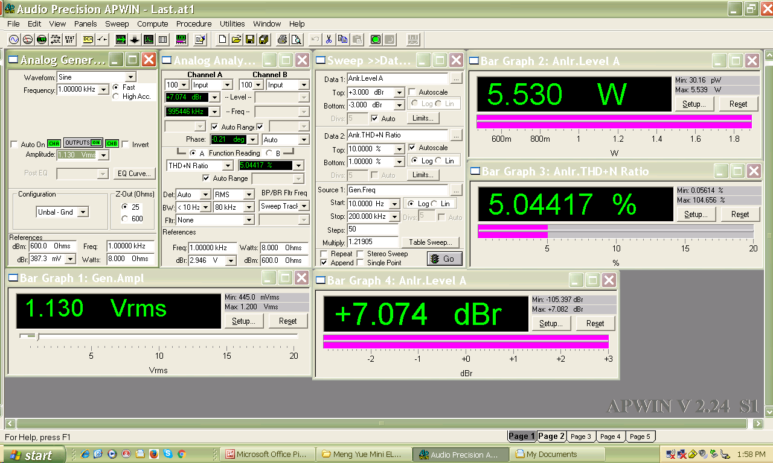
Task: Open the Utilities menu
Action: tap(232, 24)
